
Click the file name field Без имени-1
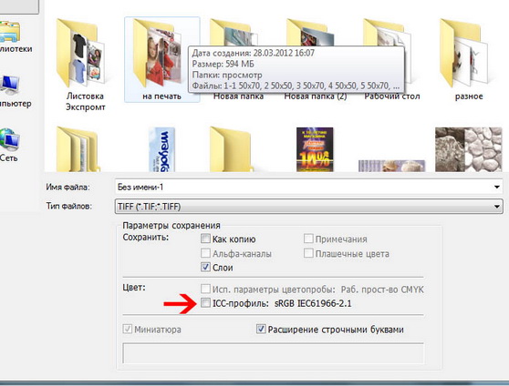click(308, 187)
